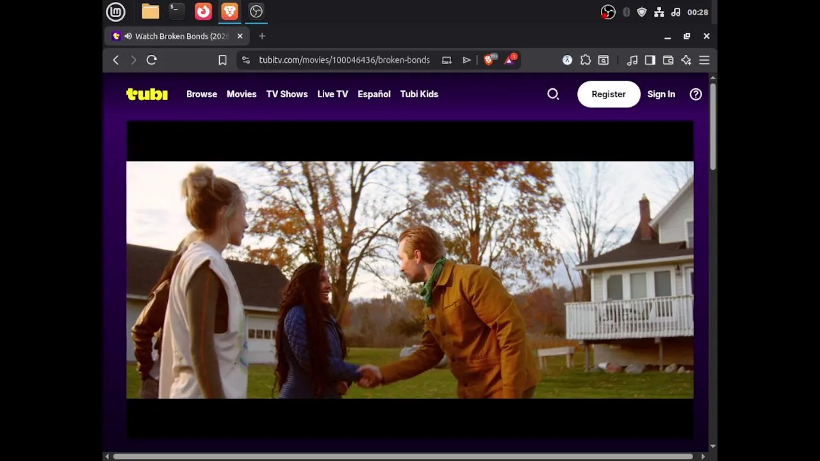Open Tubi Kids

point(419,94)
